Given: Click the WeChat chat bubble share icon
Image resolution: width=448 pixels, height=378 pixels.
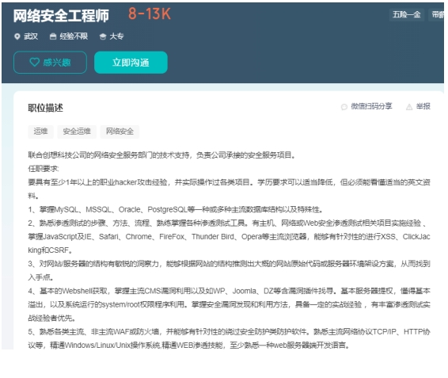Looking at the screenshot, I should coord(344,107).
